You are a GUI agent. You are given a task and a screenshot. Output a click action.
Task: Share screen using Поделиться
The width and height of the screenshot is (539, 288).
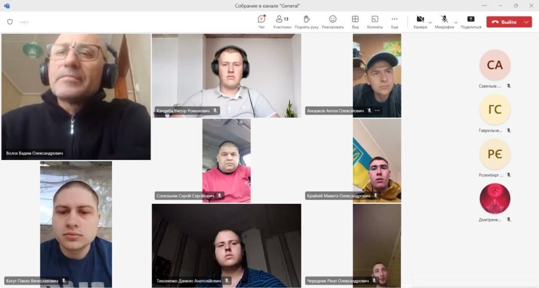click(471, 22)
